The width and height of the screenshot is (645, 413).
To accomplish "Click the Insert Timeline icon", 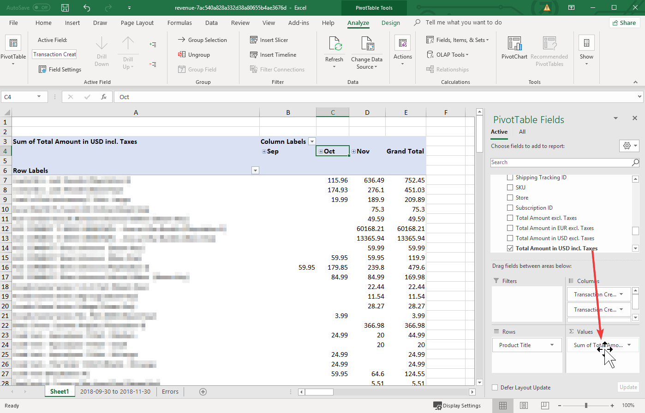I will coord(254,55).
